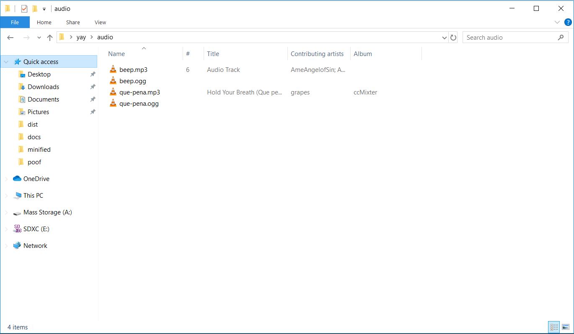Open the View ribbon tab
Viewport: 574px width, 334px height.
[100, 23]
